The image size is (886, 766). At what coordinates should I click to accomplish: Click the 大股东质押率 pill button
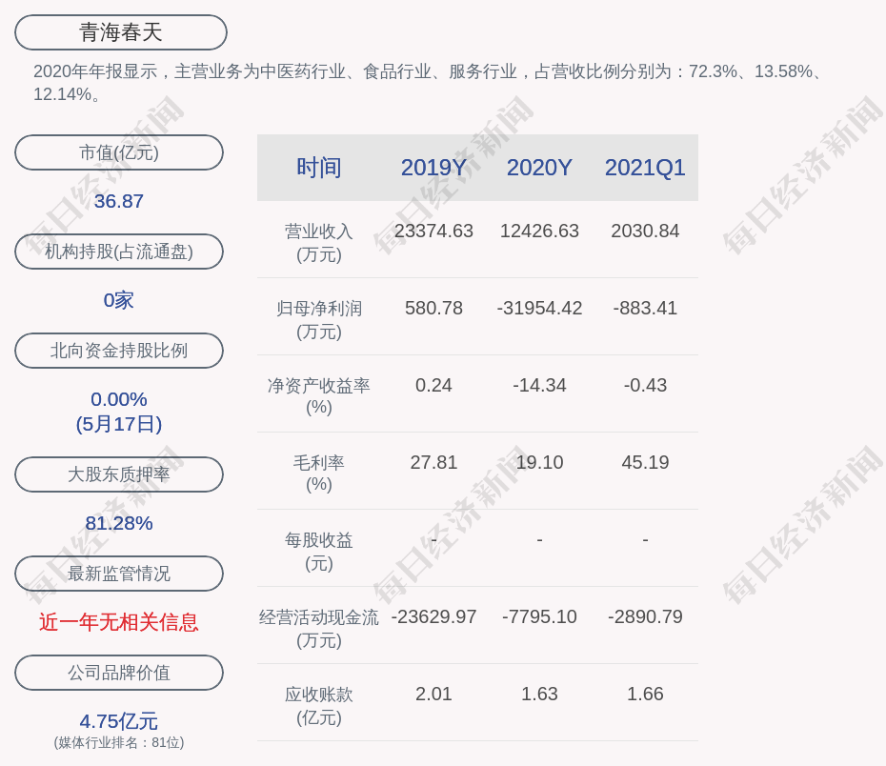pos(119,474)
